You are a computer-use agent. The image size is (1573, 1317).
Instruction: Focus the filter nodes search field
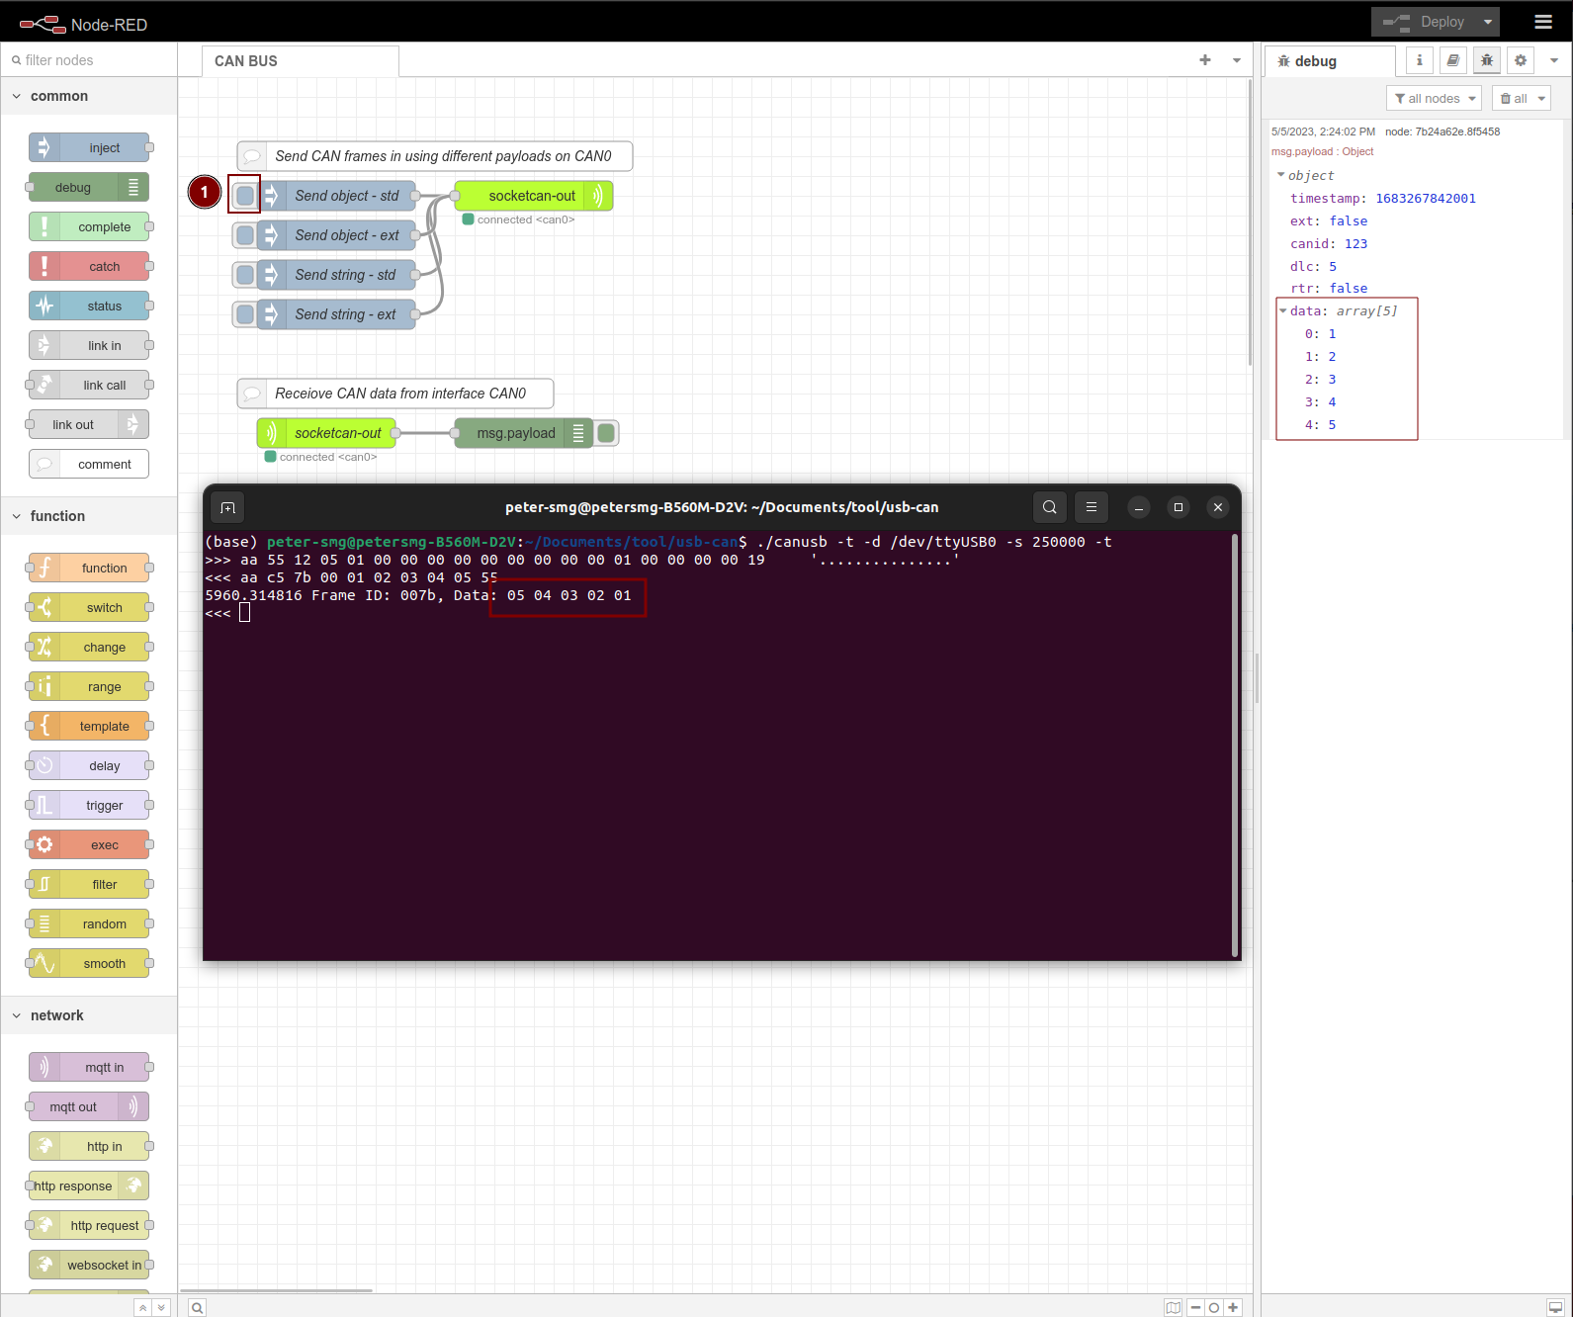pos(89,60)
